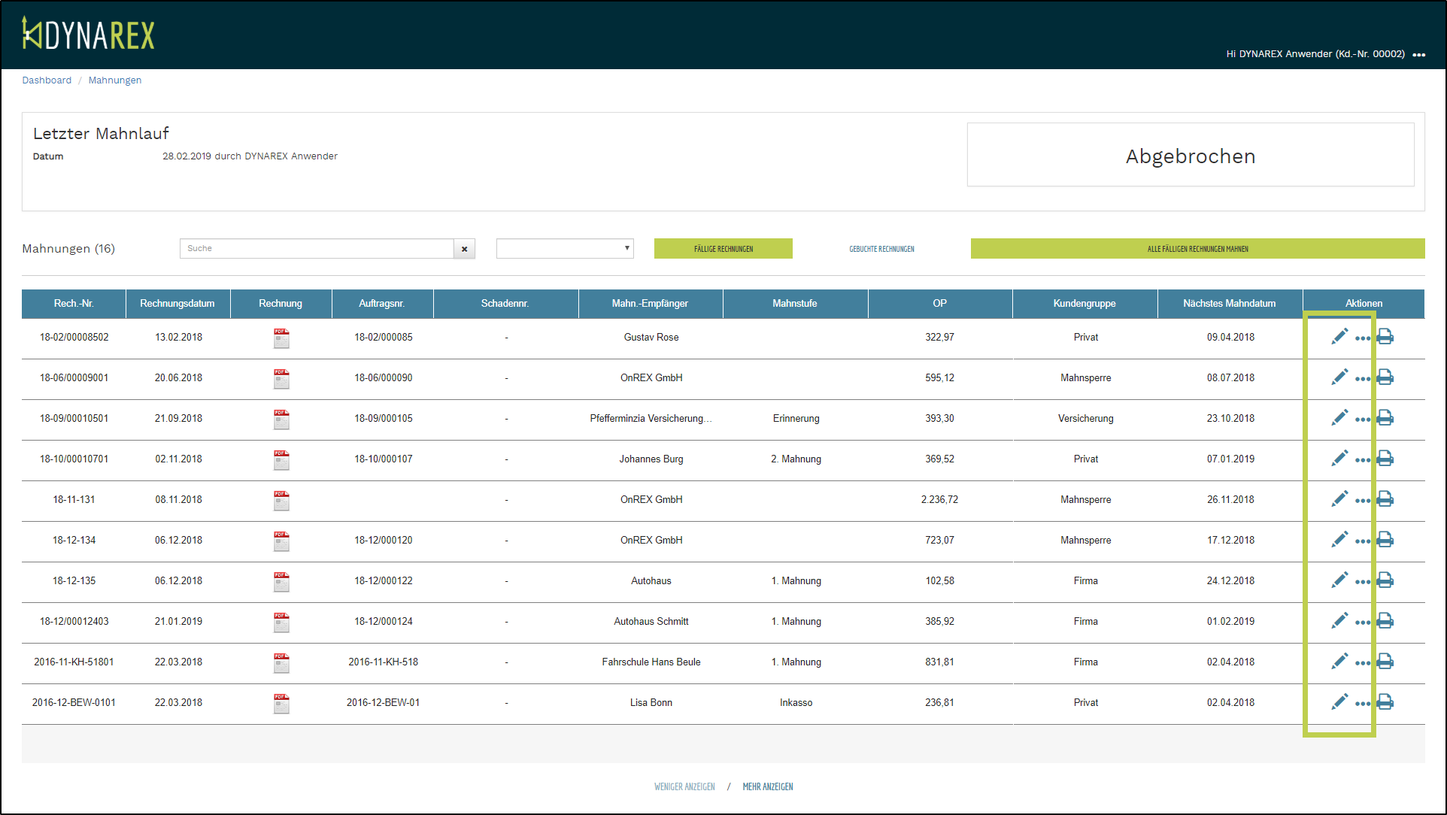This screenshot has height=815, width=1447.
Task: Click Alle fälligen Rechnungen mahnen button
Action: 1197,249
